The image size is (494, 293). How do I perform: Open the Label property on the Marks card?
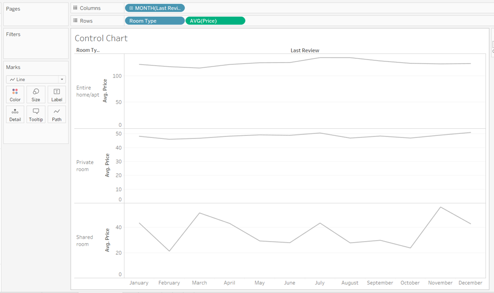tap(56, 94)
